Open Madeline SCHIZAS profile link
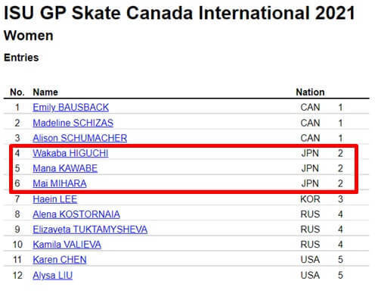This screenshot has width=378, height=300. click(x=73, y=123)
